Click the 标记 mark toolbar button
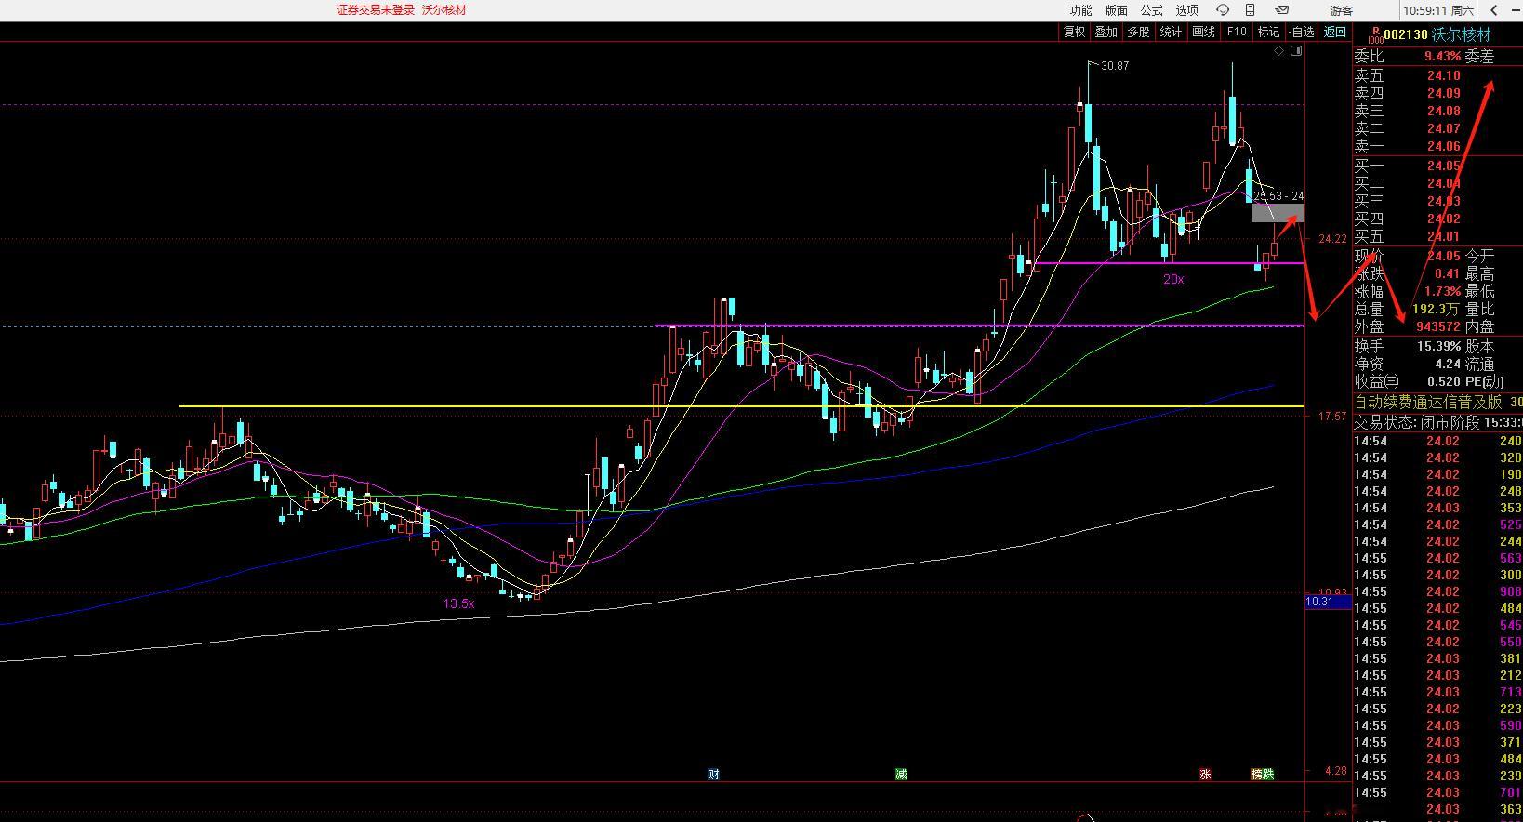The height and width of the screenshot is (822, 1523). [1268, 32]
